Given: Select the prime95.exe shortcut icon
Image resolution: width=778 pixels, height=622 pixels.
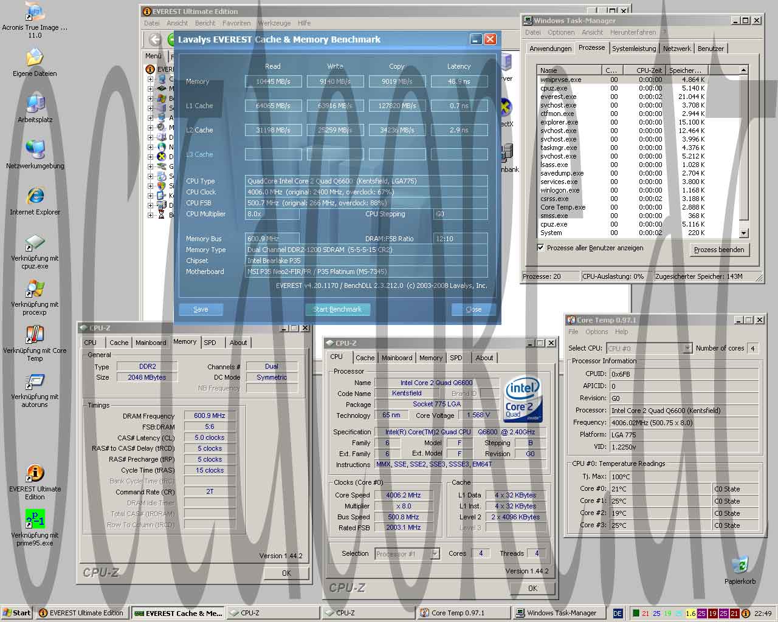Looking at the screenshot, I should (35, 520).
